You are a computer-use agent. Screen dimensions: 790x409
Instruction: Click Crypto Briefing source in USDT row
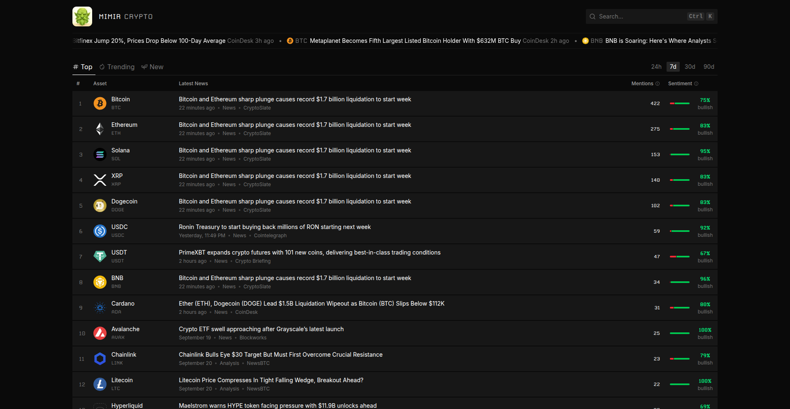(253, 261)
